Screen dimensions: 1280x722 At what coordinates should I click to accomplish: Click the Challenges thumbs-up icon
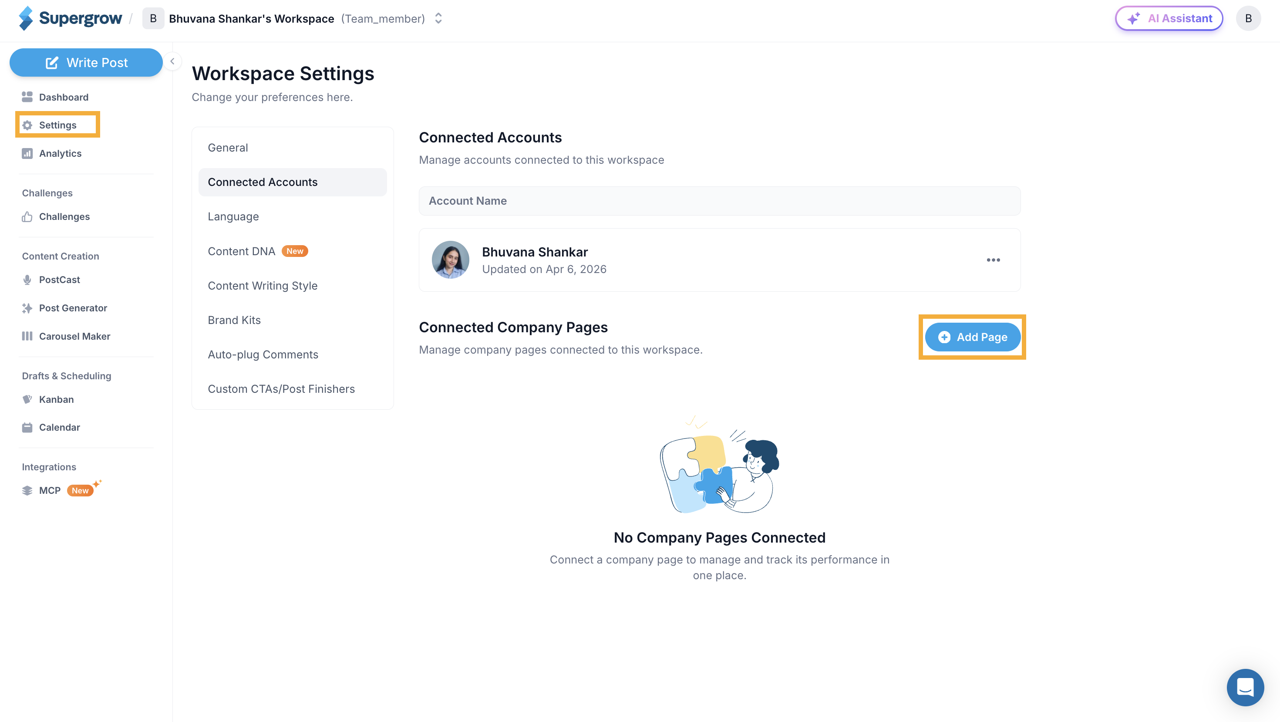(27, 217)
